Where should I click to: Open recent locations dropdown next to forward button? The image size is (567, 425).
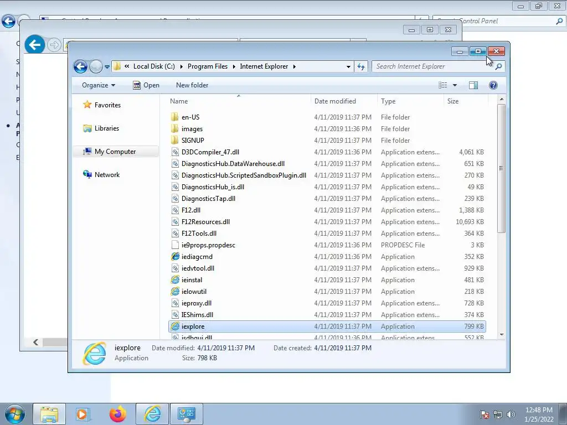[x=107, y=66]
